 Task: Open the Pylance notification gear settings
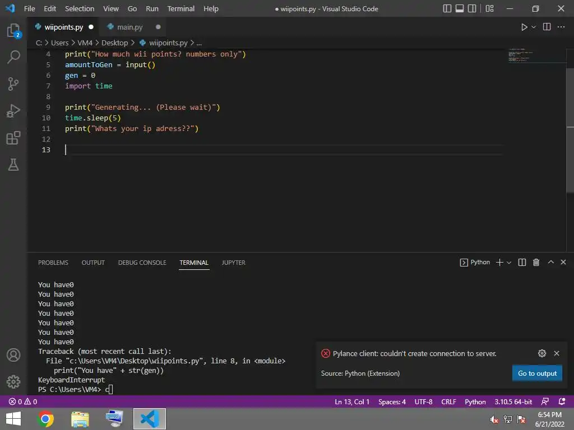coord(542,353)
